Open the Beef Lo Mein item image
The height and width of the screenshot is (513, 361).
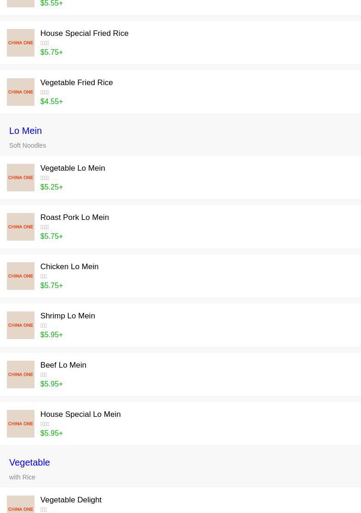(21, 375)
